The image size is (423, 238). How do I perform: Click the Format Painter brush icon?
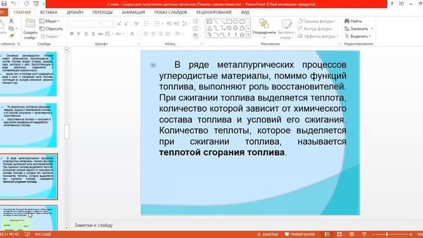11,36
